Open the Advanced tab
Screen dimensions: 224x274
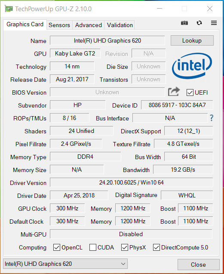coord(89,25)
